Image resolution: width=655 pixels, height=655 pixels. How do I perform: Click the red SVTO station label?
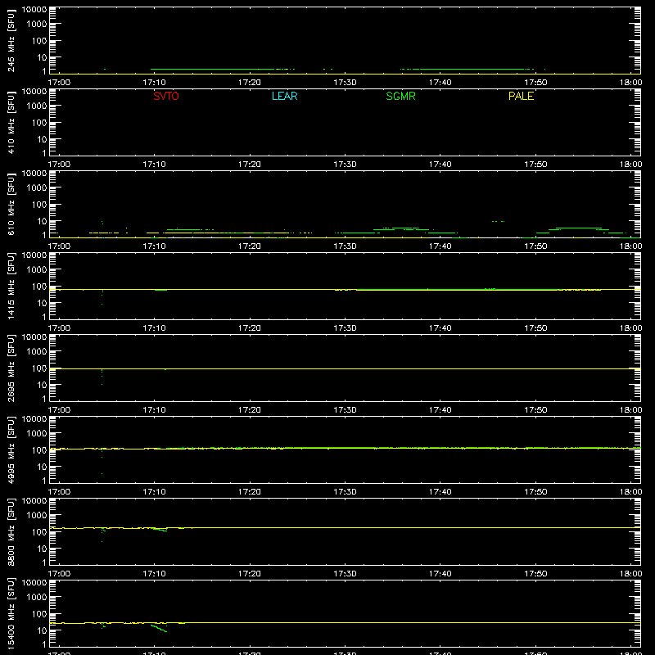pos(166,96)
